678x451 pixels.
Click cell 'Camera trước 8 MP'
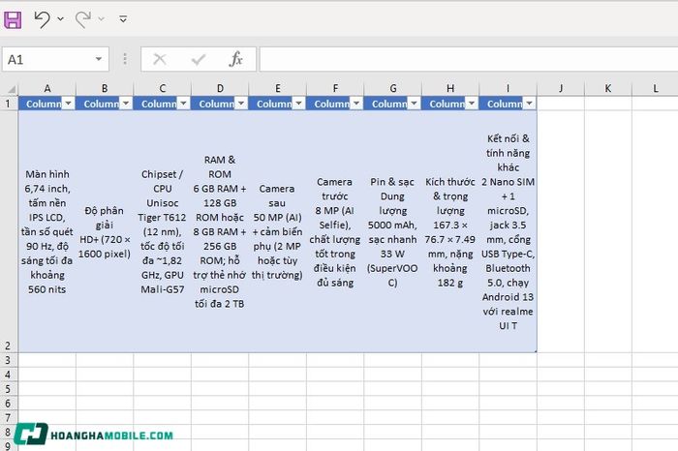click(x=335, y=231)
